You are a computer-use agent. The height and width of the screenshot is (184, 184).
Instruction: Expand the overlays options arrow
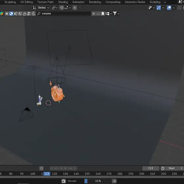(173, 8)
